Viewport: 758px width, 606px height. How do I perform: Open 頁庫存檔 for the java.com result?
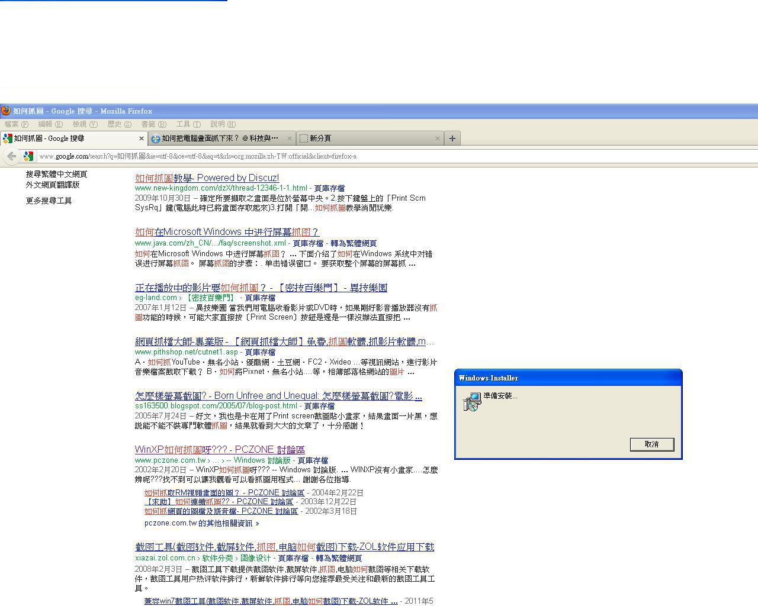click(308, 243)
